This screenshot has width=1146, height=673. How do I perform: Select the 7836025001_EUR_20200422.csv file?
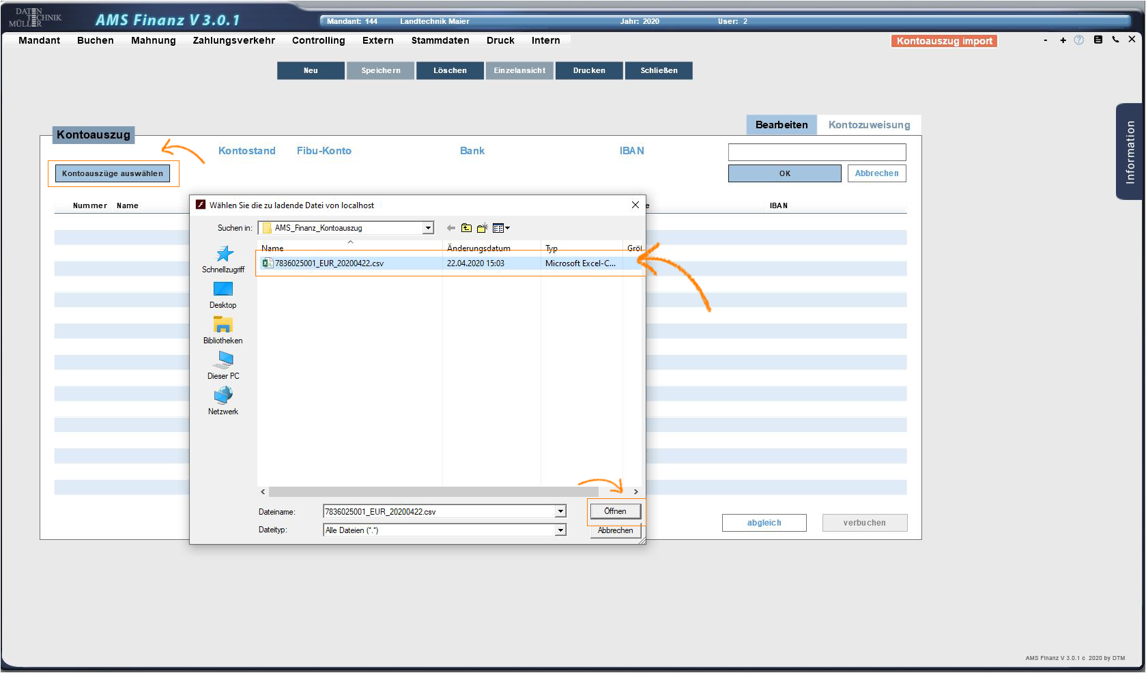329,263
